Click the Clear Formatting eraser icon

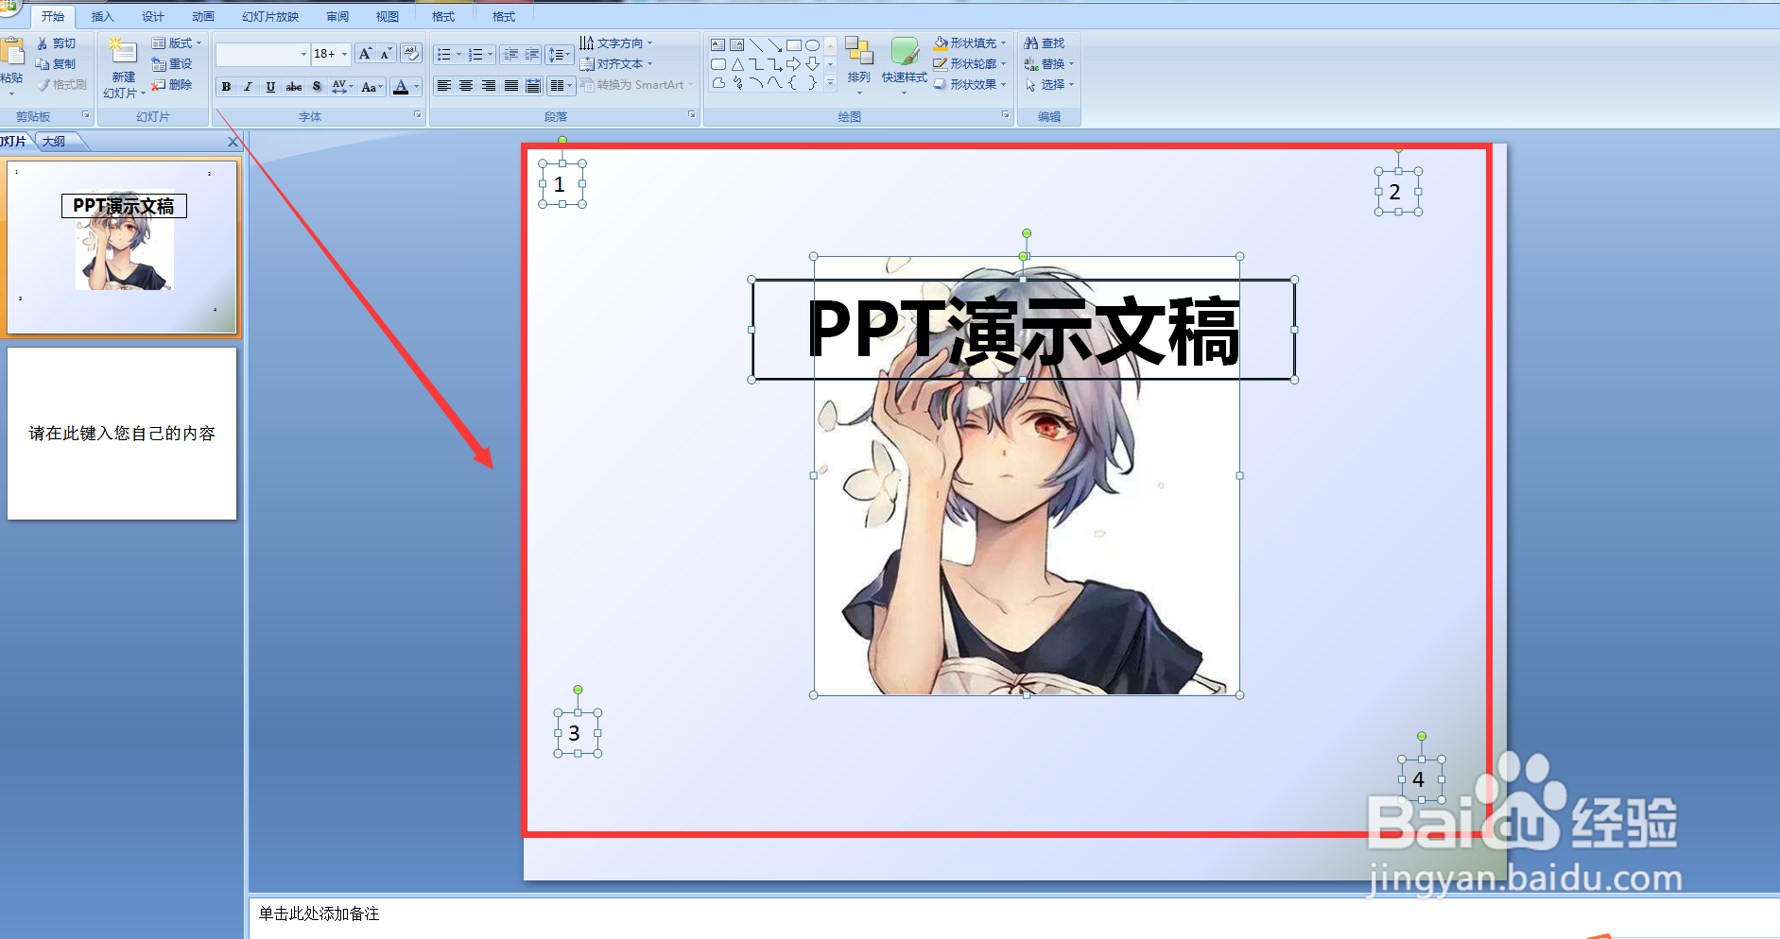(410, 54)
